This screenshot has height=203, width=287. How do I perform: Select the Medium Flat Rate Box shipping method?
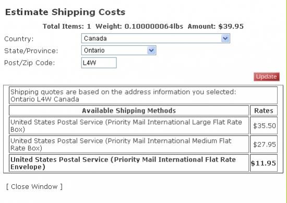129,144
